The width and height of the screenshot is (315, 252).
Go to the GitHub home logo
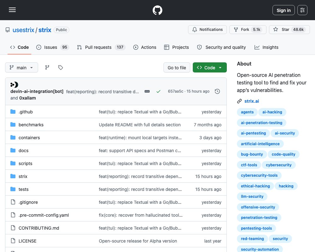pos(157,10)
